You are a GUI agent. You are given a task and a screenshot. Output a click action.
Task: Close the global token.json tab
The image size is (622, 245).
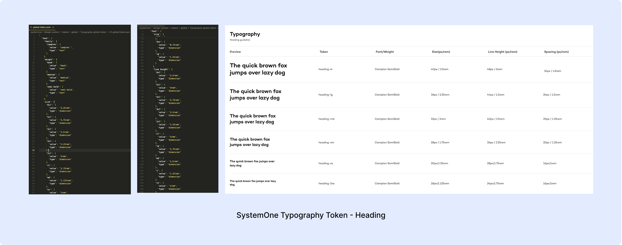click(x=53, y=28)
